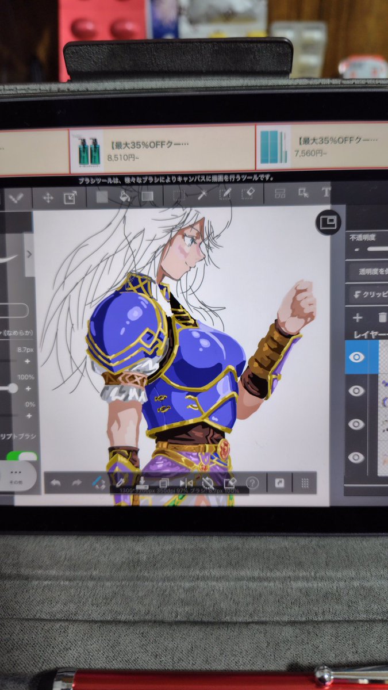Activate the Eyedropper in bottom bar
The height and width of the screenshot is (690, 388).
[x=121, y=483]
